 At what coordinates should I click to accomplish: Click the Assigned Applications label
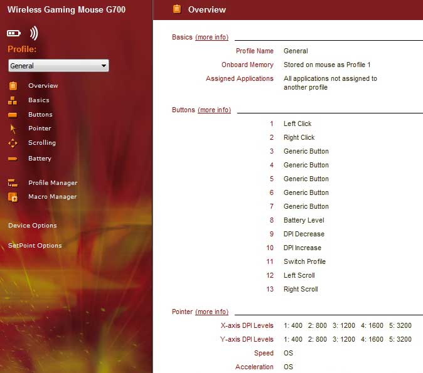point(240,78)
